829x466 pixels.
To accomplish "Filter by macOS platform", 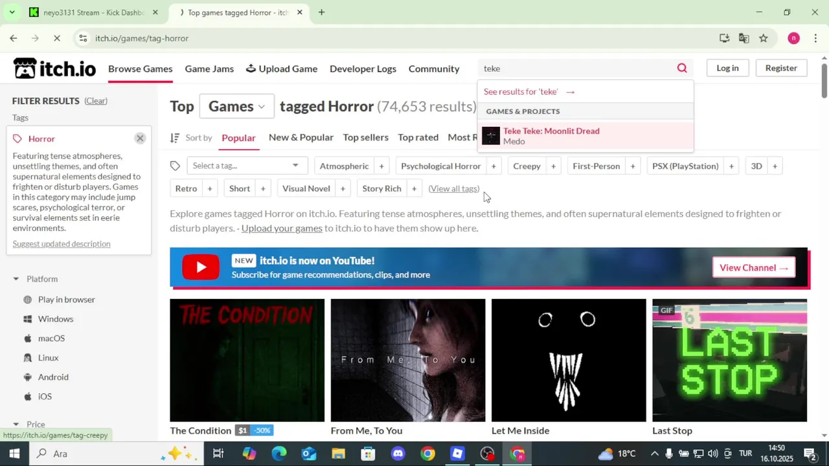I will (x=51, y=338).
